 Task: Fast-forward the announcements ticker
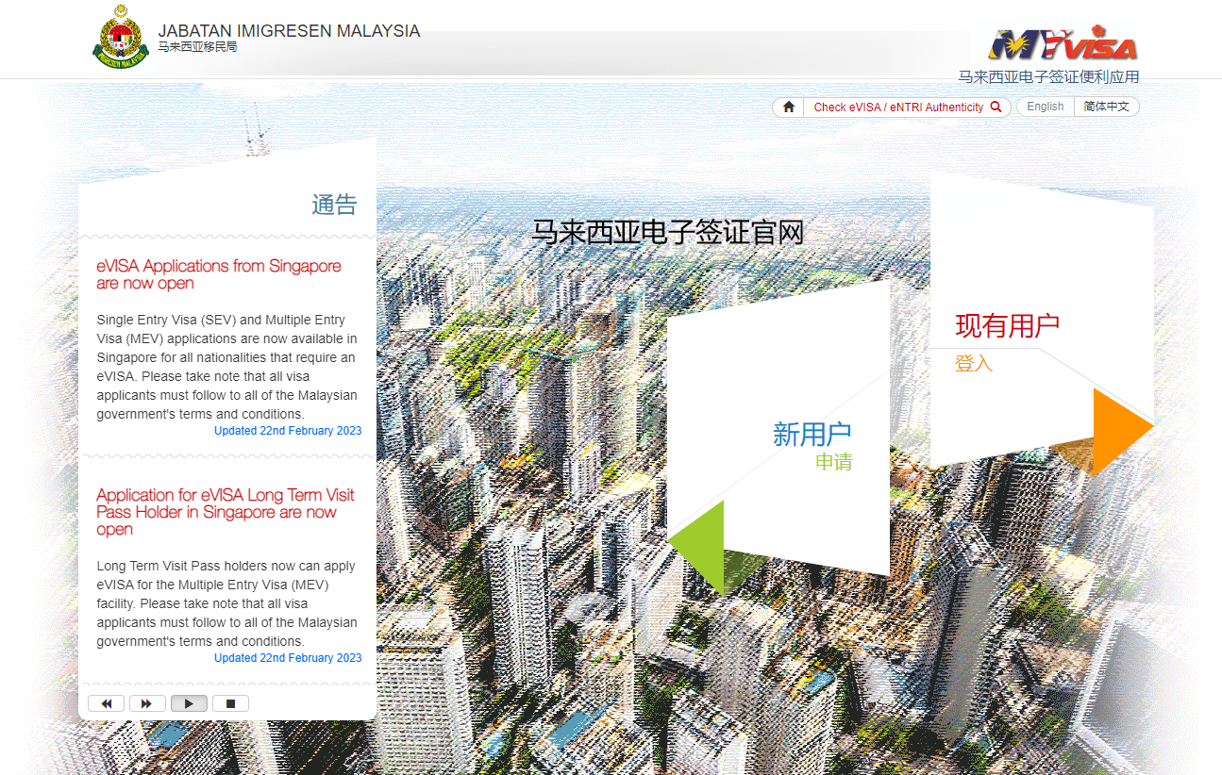(147, 703)
